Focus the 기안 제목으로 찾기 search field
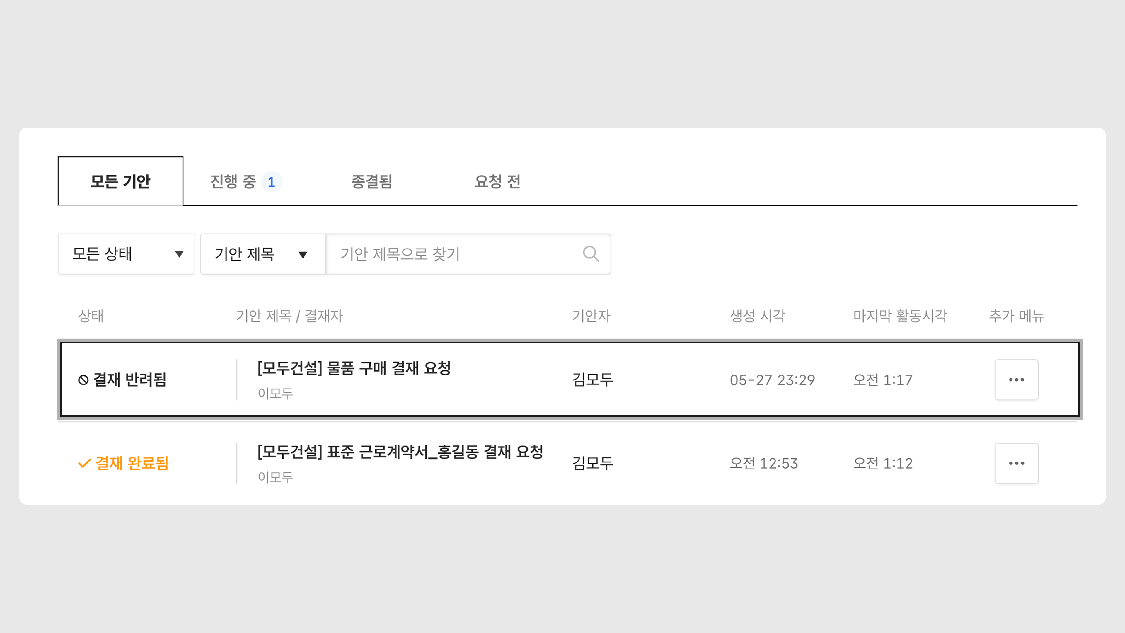The image size is (1125, 633). pos(454,254)
